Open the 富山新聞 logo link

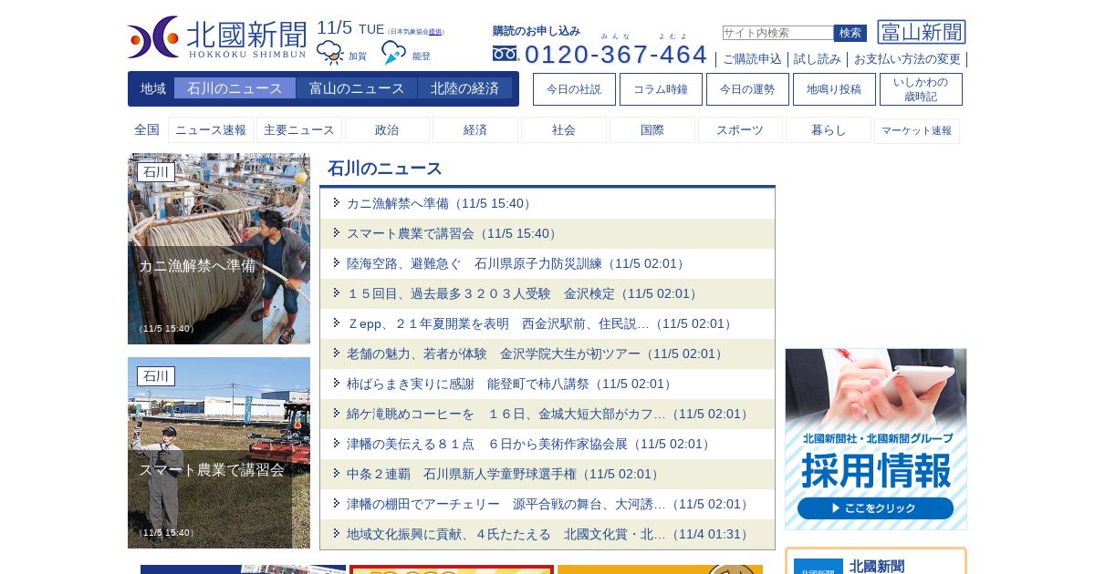(x=922, y=32)
